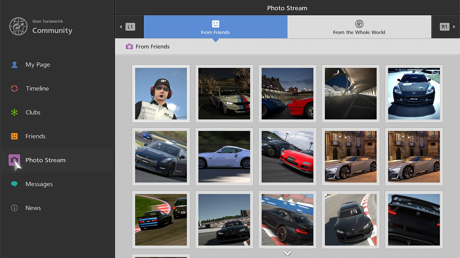Screen dimensions: 460x258
Task: Open the white Nissan side-profile photo
Action: 224,157
